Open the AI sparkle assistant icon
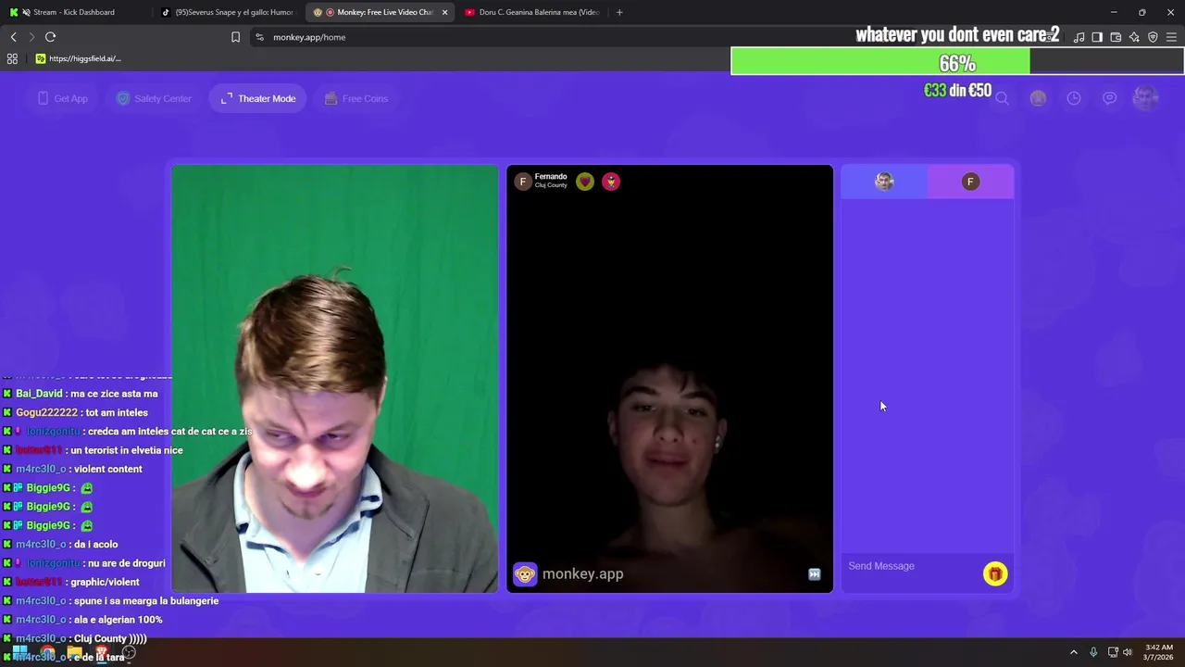The image size is (1185, 667). pyautogui.click(x=1134, y=37)
